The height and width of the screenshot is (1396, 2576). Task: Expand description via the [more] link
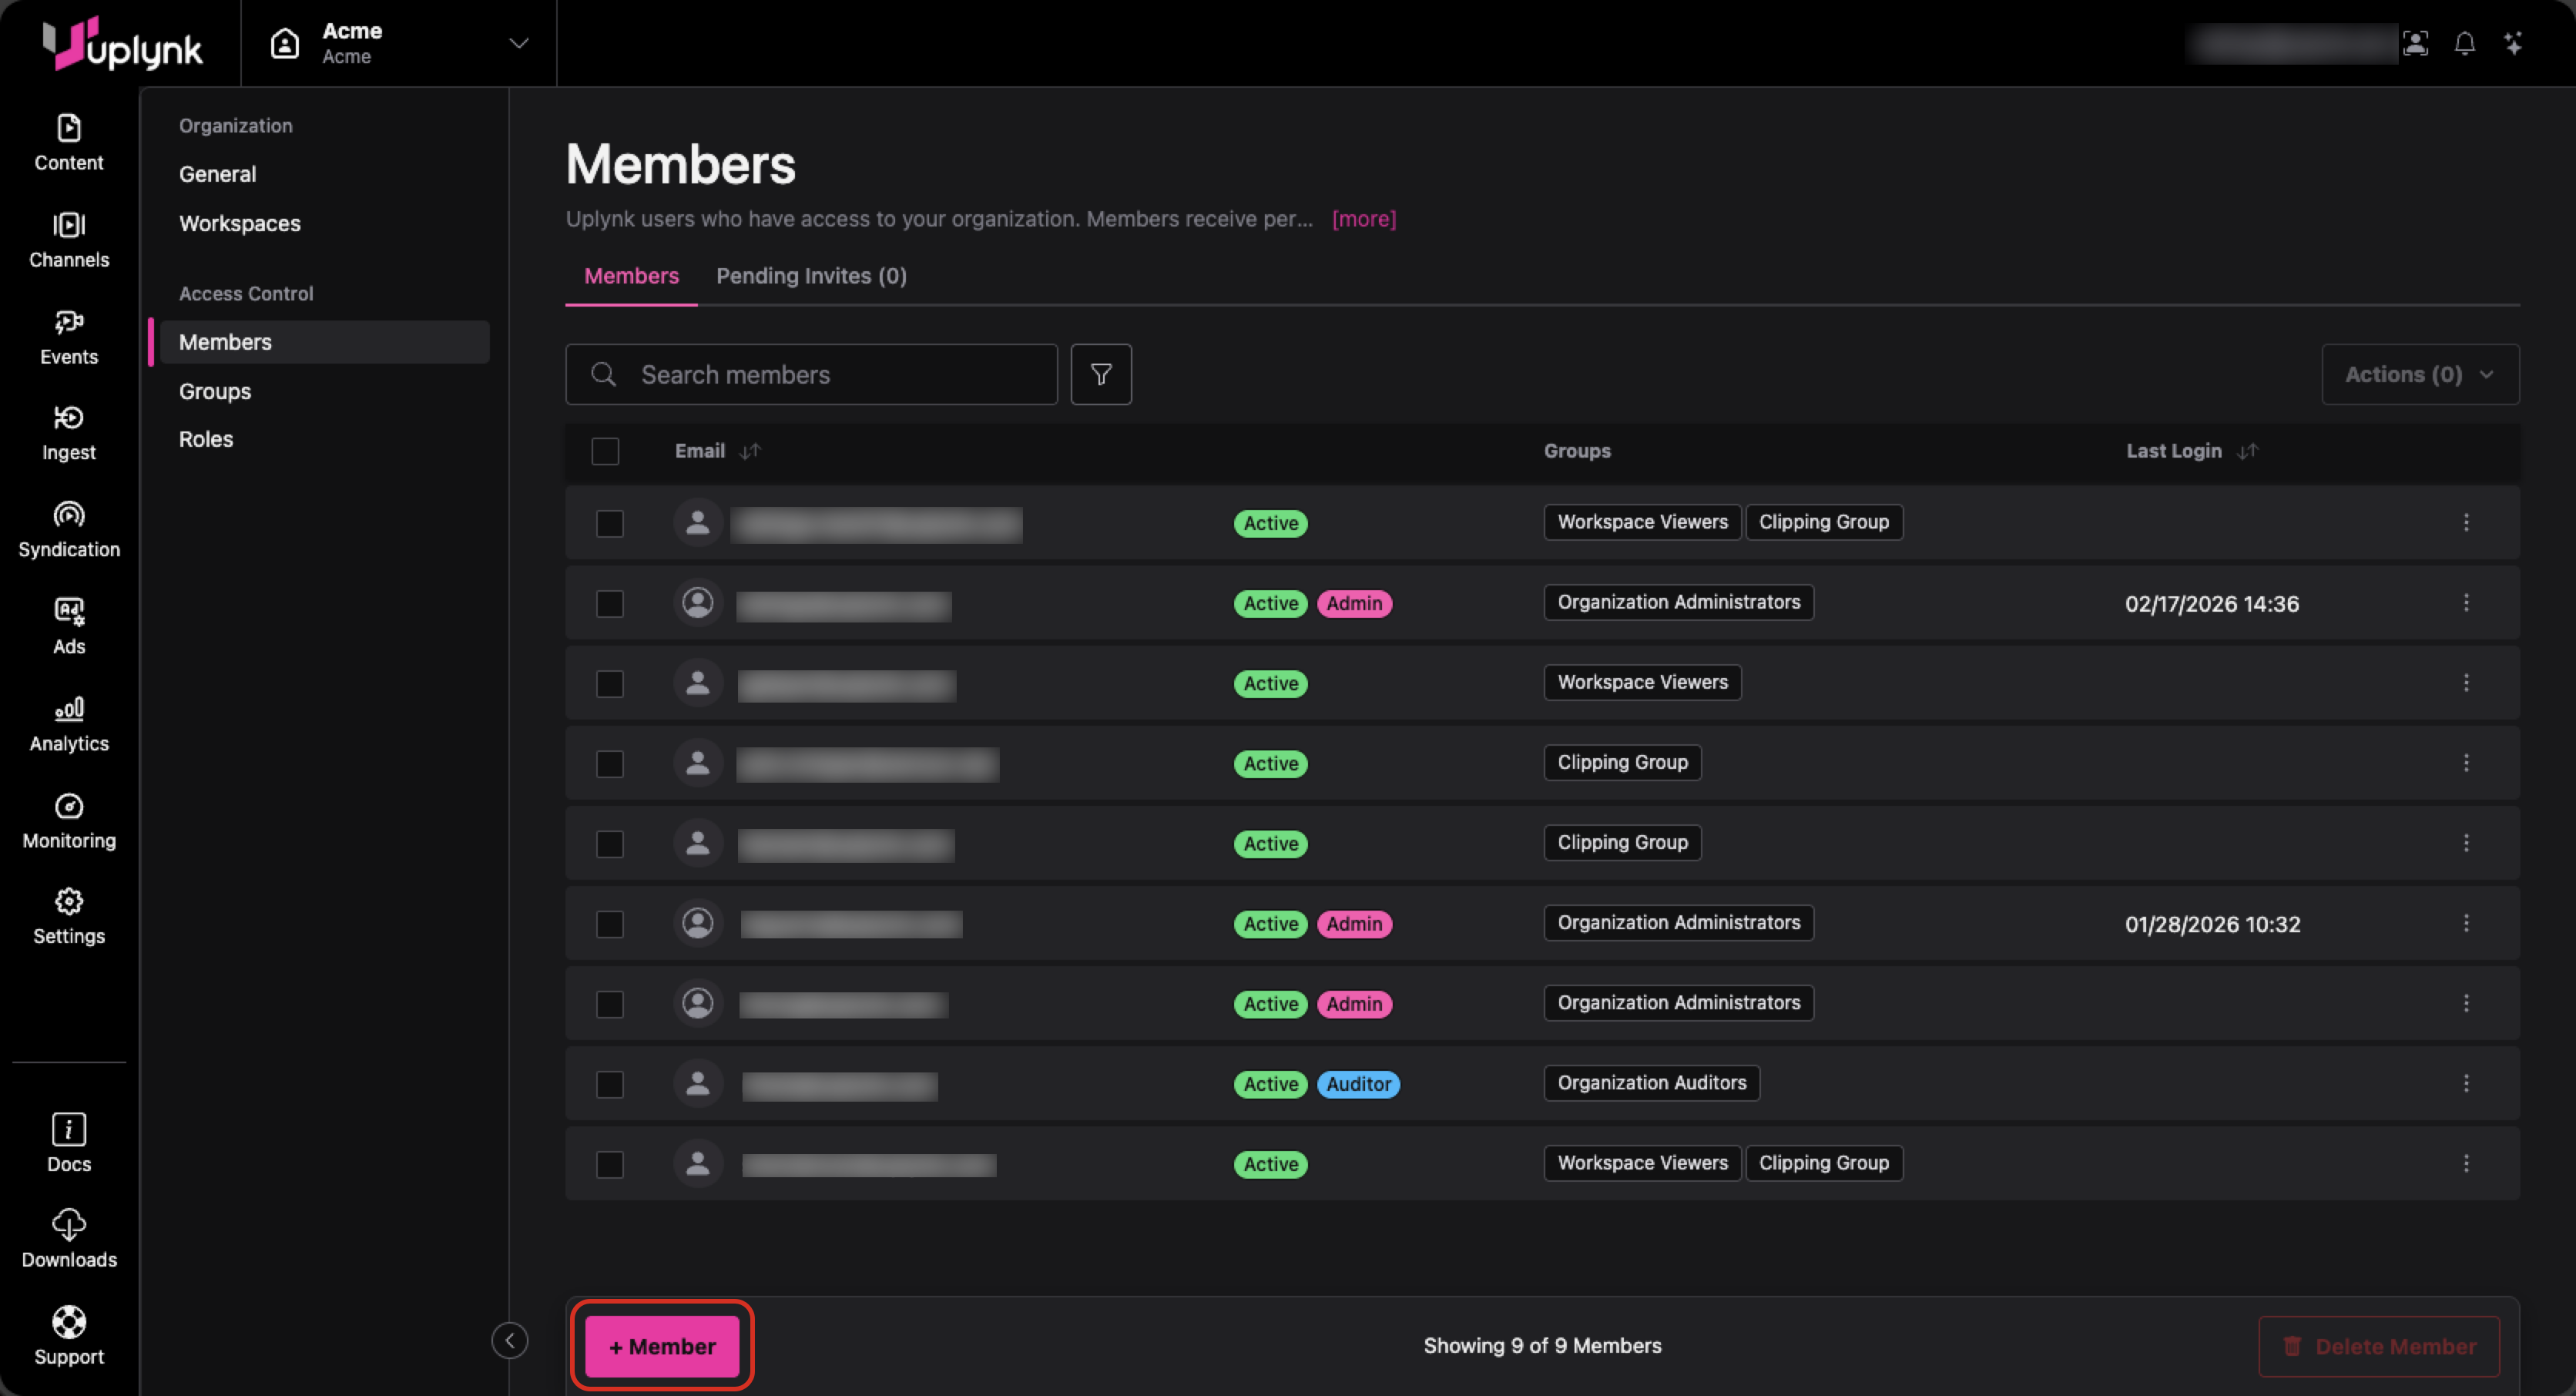click(1363, 219)
